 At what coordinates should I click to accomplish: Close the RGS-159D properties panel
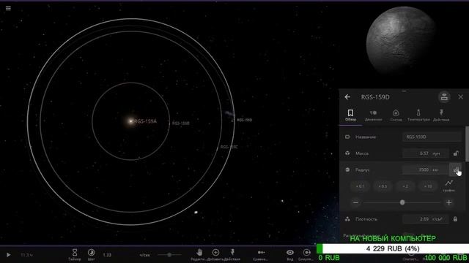tap(461, 97)
